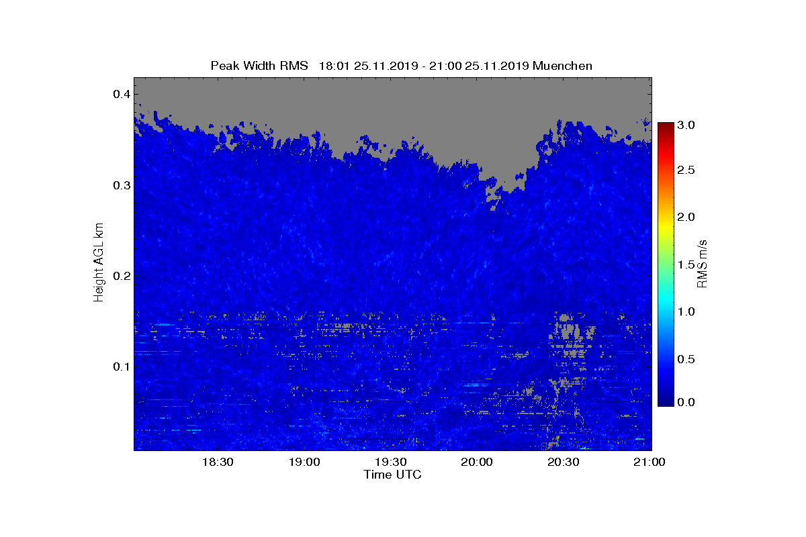The width and height of the screenshot is (806, 537).
Task: Select the 18:30 time axis tick label
Action: pyautogui.click(x=217, y=462)
